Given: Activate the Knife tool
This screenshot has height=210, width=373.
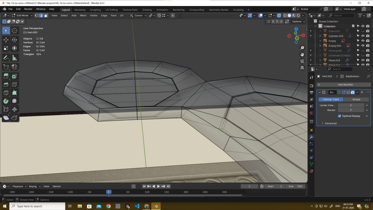Looking at the screenshot, I should (x=6, y=93).
